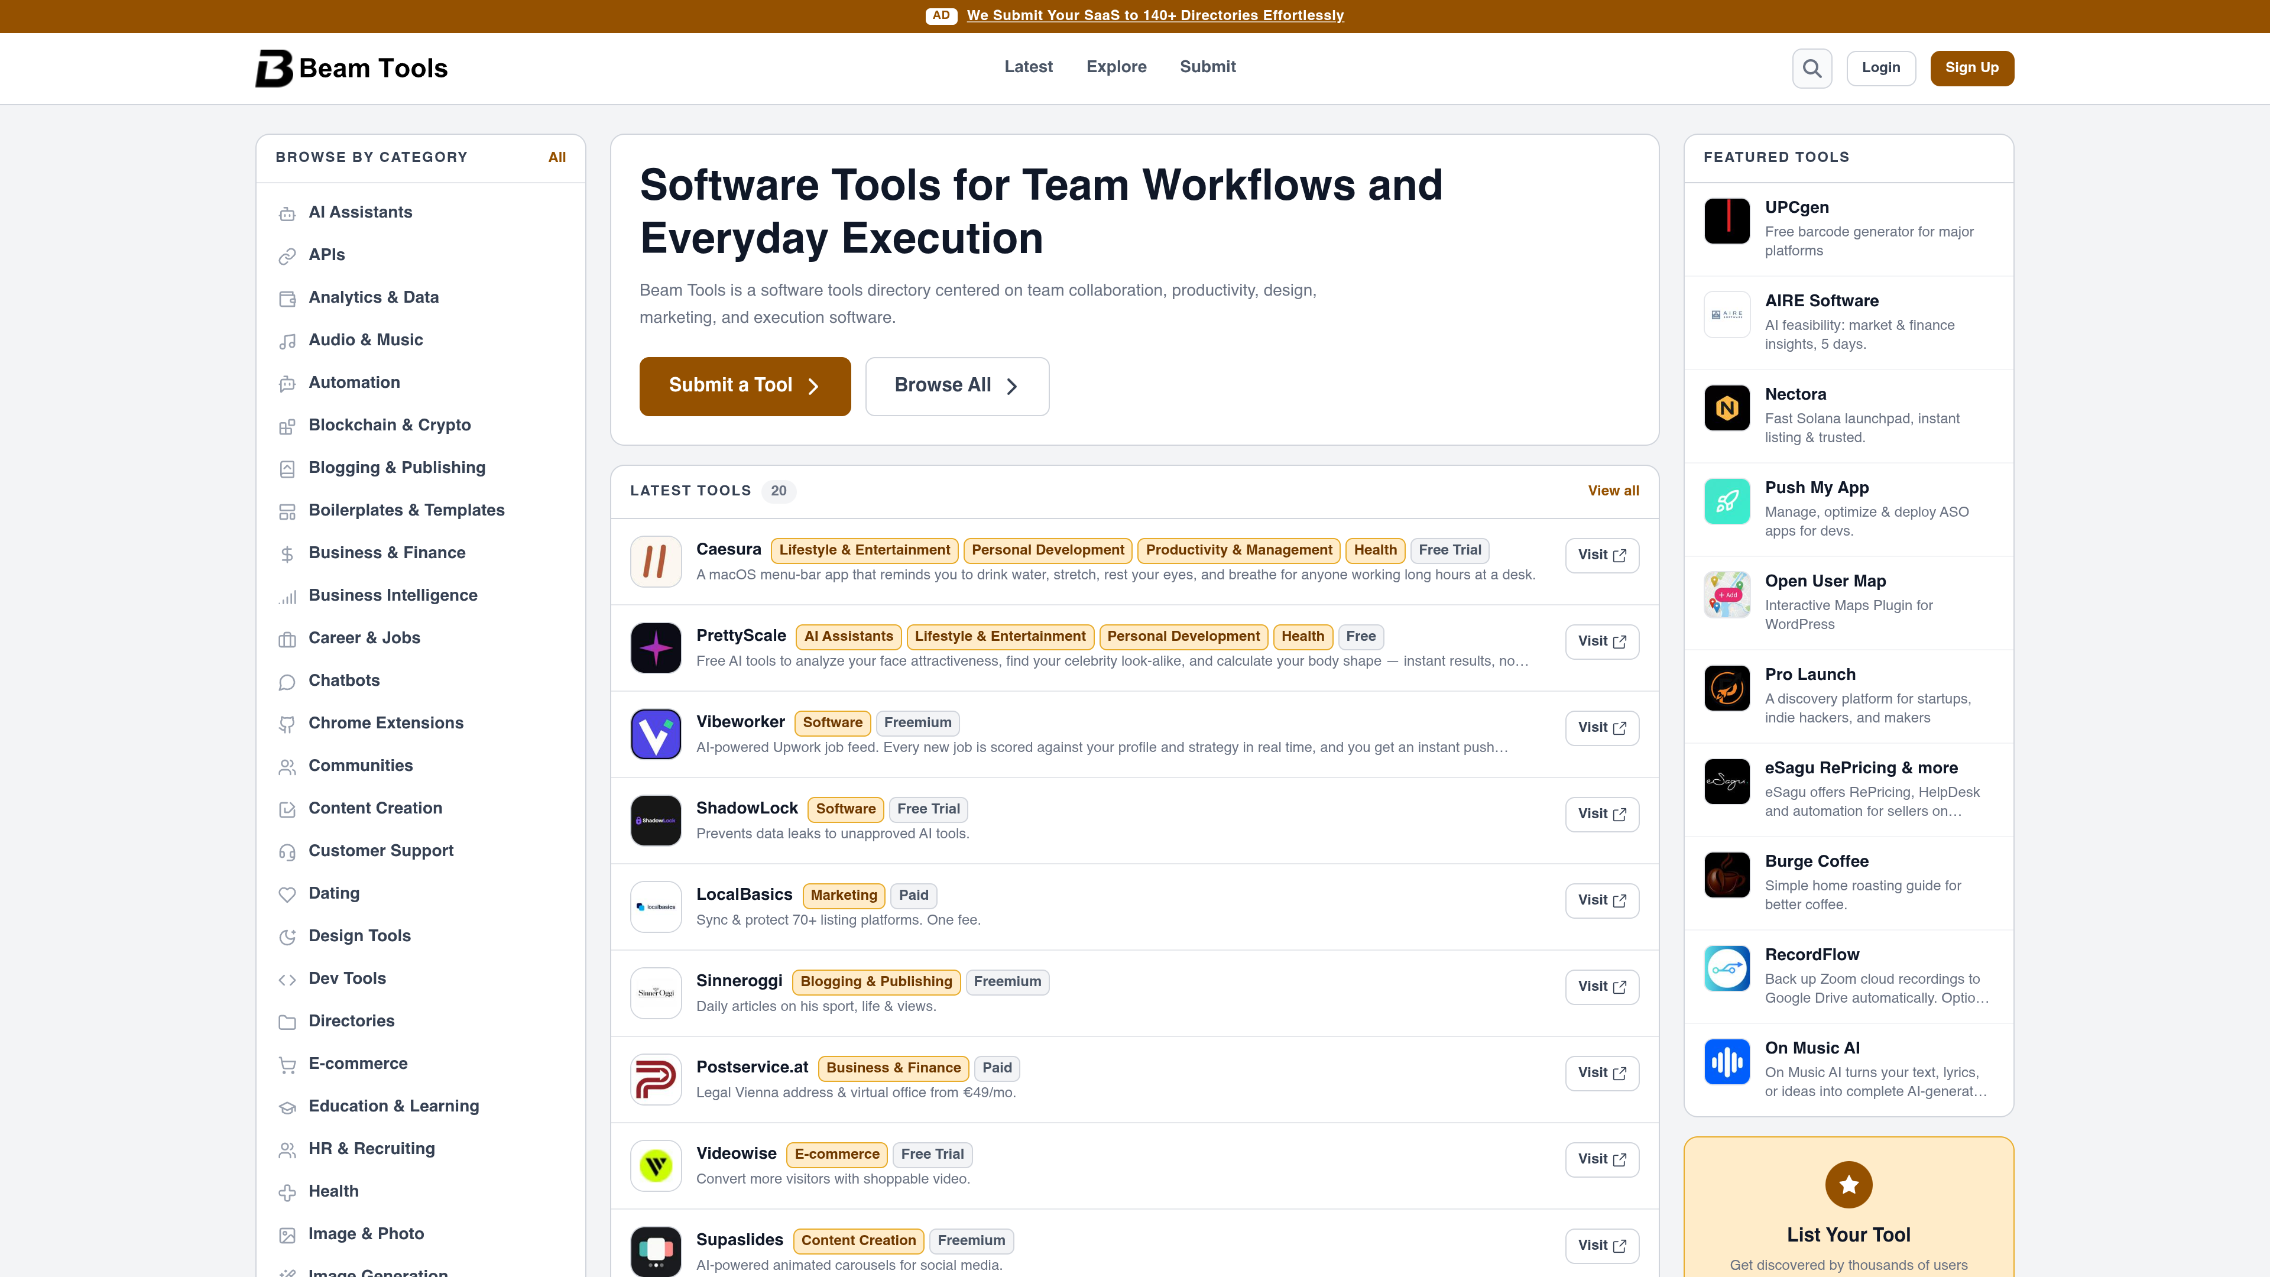Open the Caesura tool logo
This screenshot has width=2270, height=1277.
656,562
